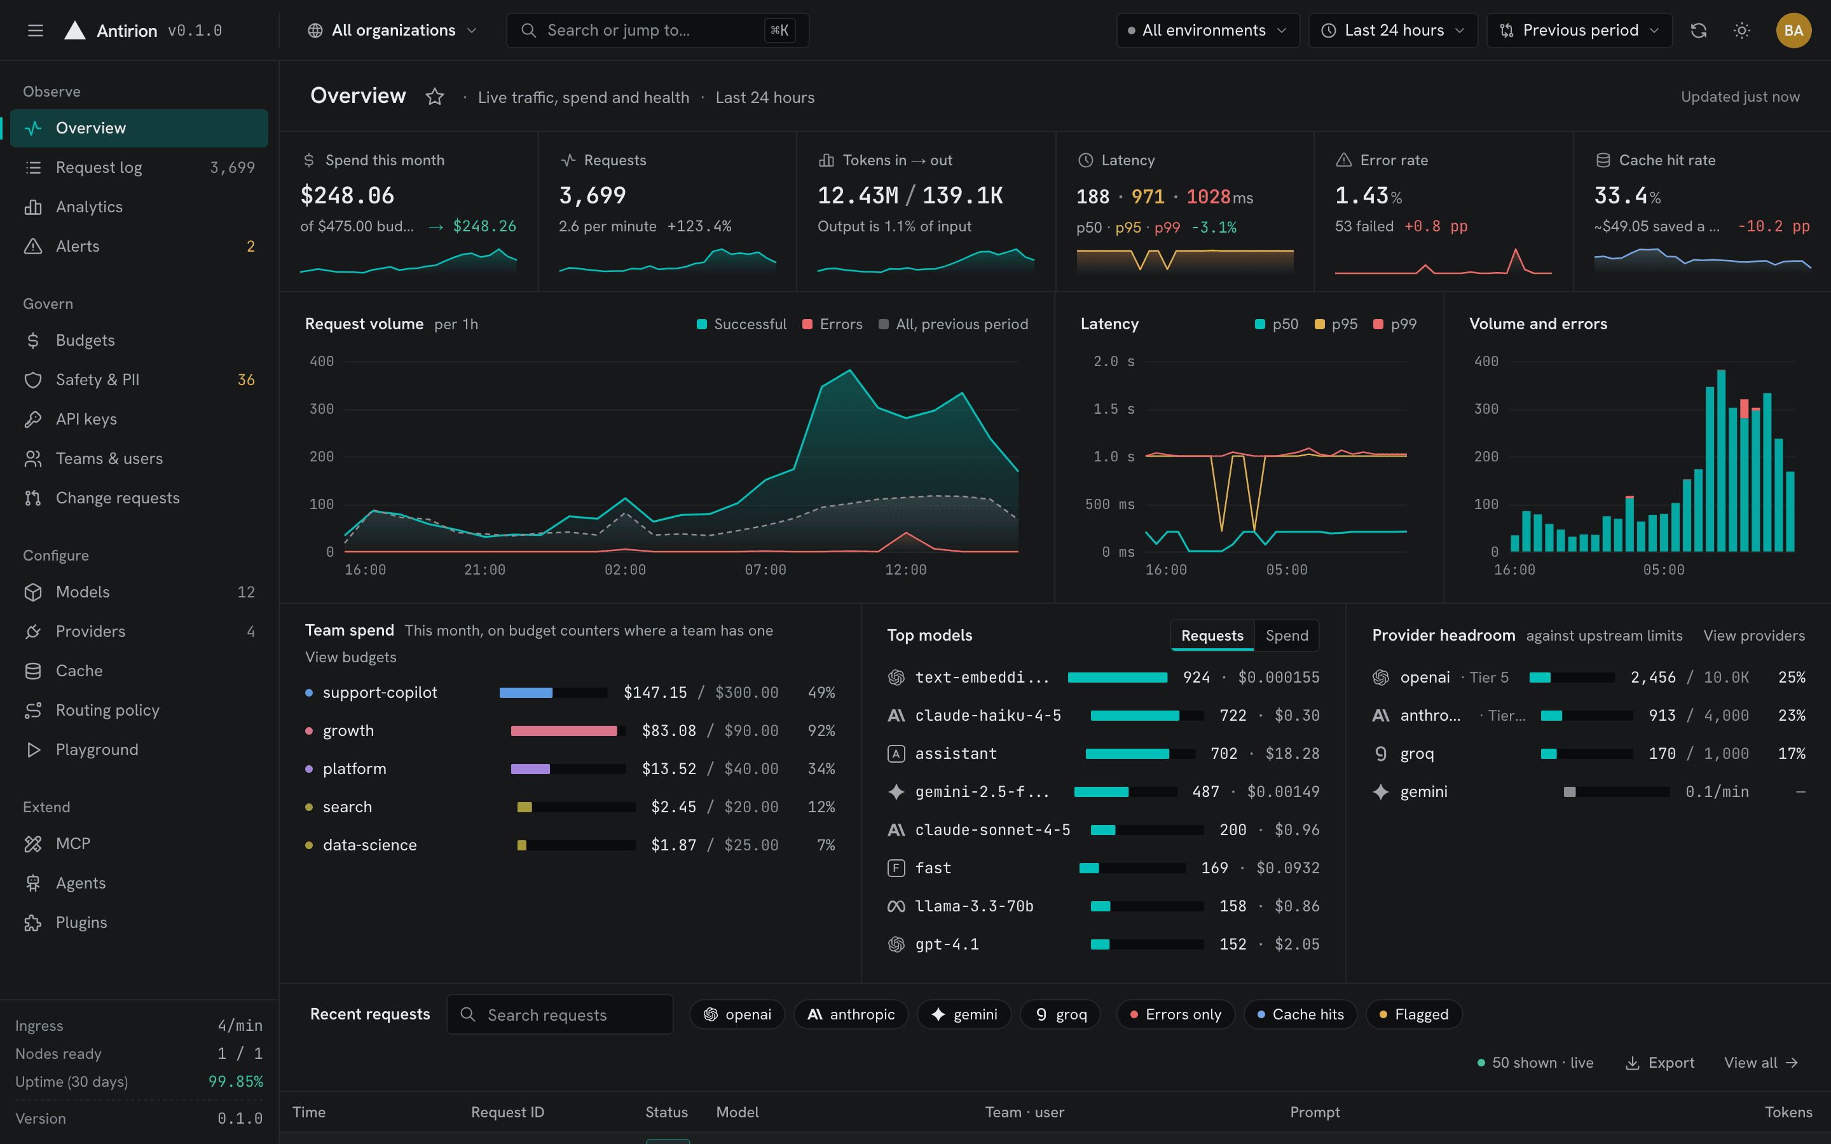
Task: Open All environments dropdown
Action: click(x=1207, y=31)
